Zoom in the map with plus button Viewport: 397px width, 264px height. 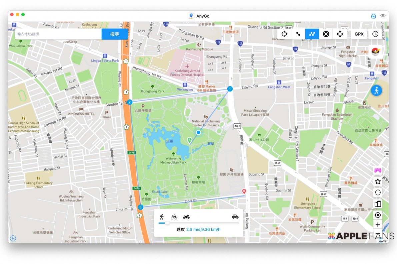pos(378,225)
